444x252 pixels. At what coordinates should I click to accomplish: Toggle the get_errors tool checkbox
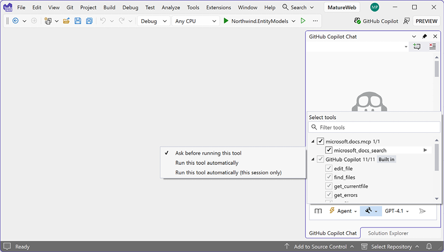coord(329,195)
